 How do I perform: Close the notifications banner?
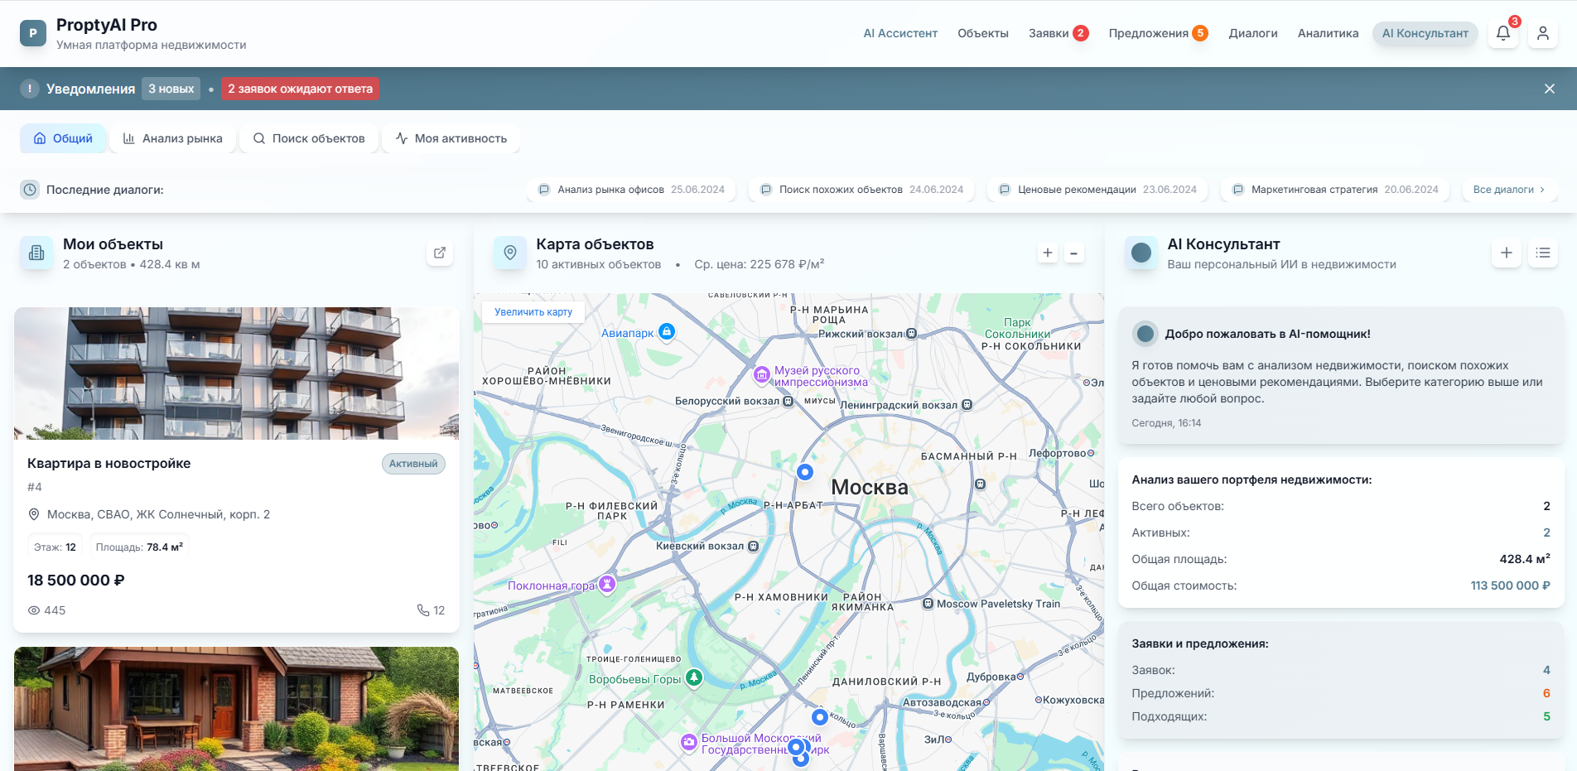[x=1550, y=89]
